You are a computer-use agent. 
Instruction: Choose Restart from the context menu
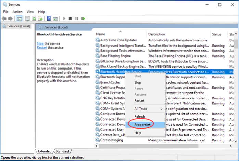(x=139, y=101)
